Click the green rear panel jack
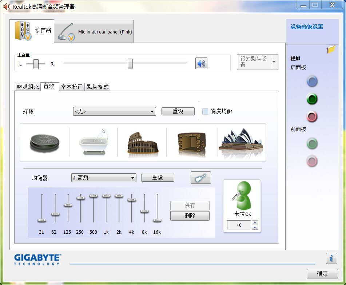 tap(312, 99)
